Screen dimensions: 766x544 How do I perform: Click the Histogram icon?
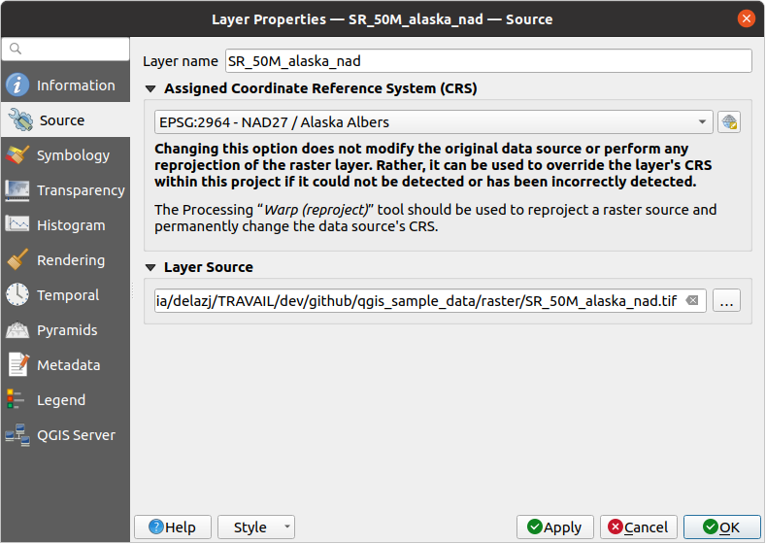(x=17, y=225)
